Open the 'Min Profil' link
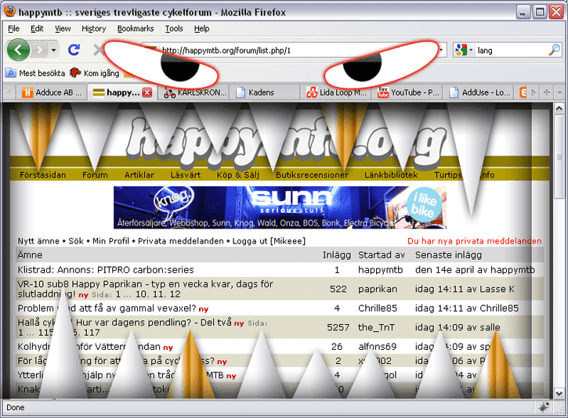The height and width of the screenshot is (418, 568). click(111, 241)
